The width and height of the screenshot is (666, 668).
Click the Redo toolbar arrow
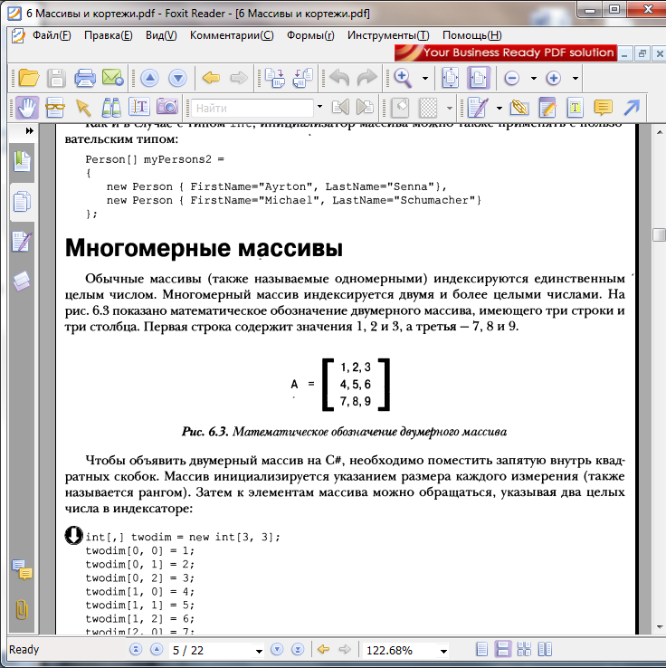(367, 78)
